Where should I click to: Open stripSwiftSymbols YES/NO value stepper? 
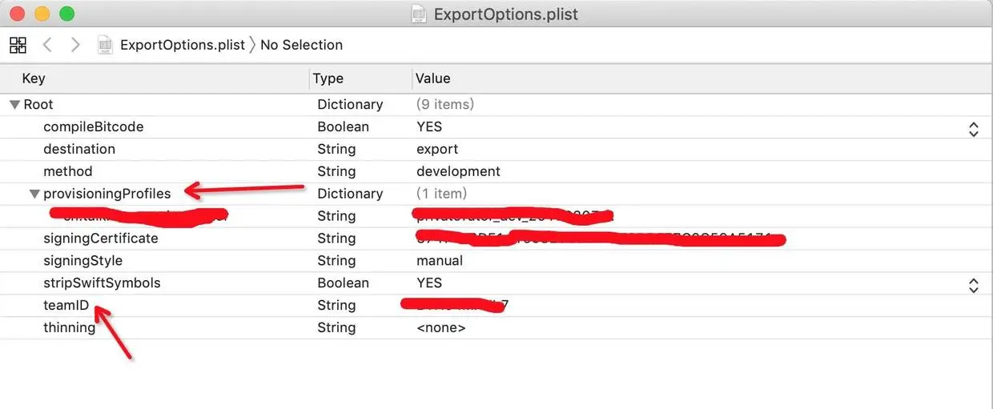tap(973, 285)
